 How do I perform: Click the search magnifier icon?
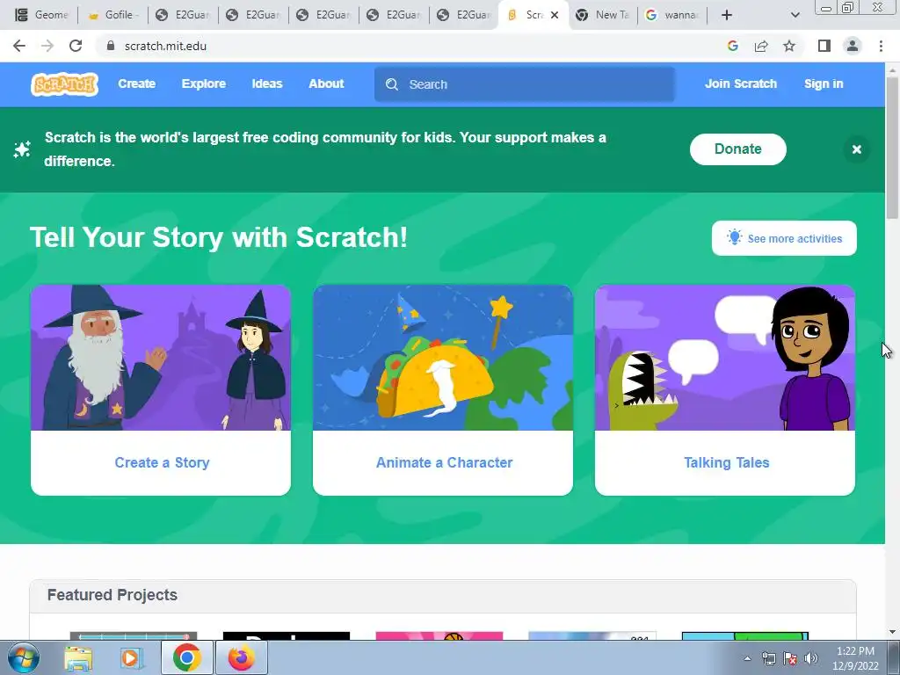click(392, 84)
